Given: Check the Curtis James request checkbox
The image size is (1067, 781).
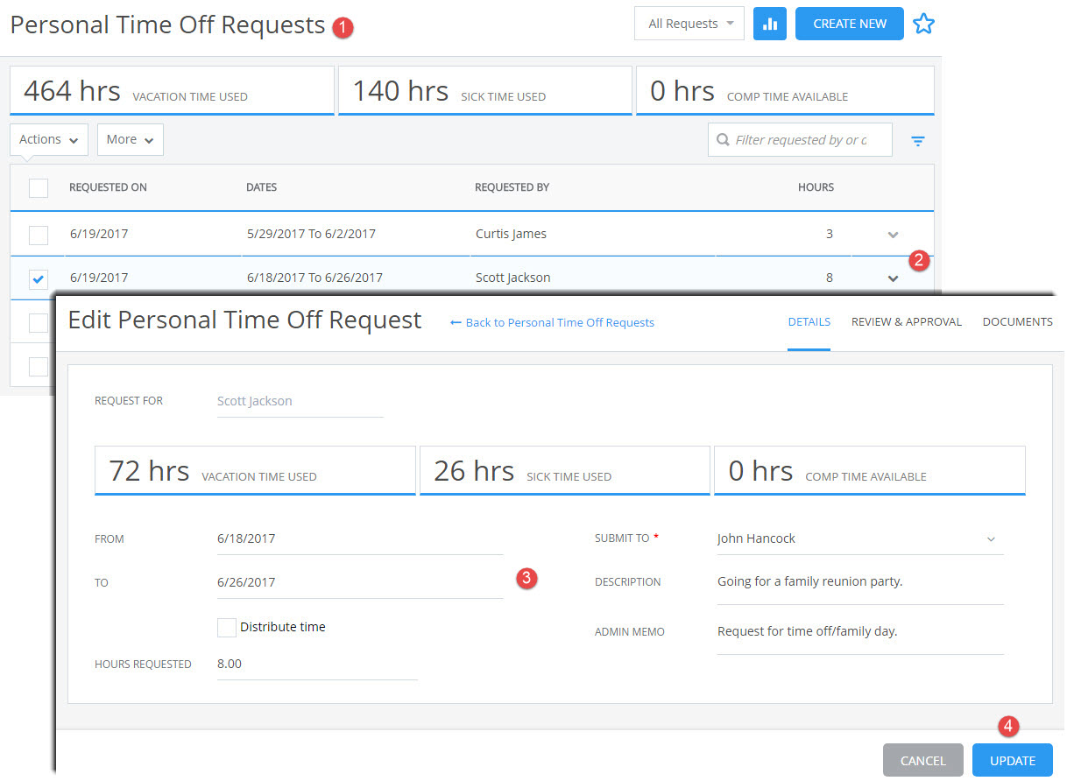Looking at the screenshot, I should pos(38,234).
